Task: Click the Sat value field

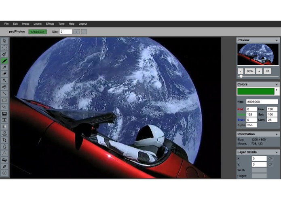Action: pos(272,115)
